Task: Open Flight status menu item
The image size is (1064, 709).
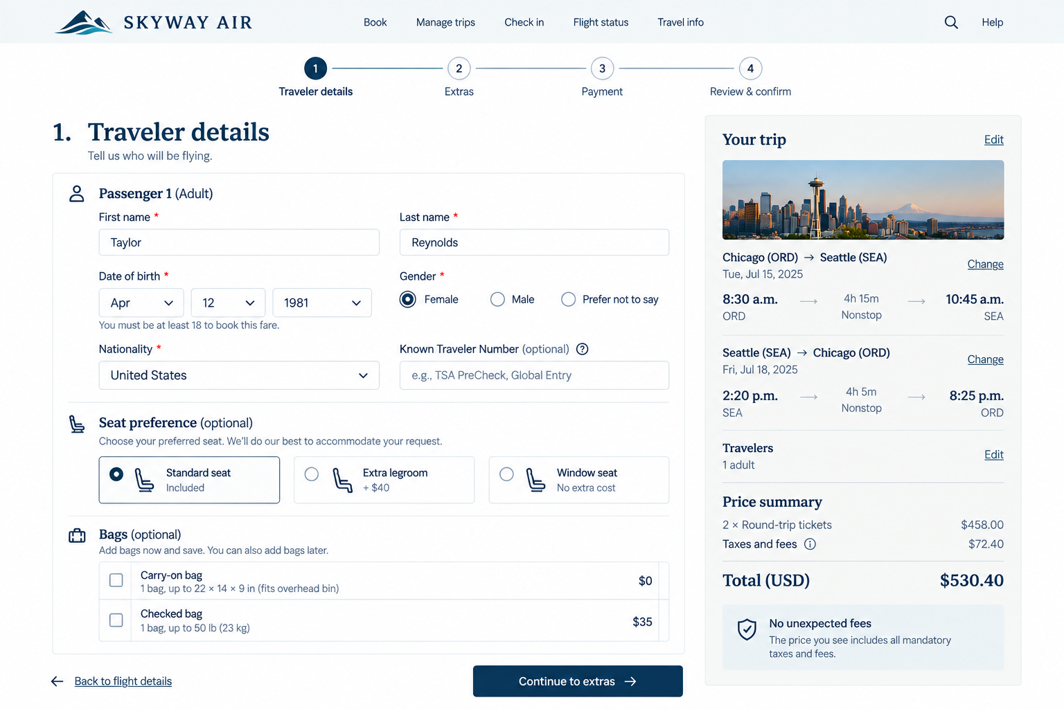Action: [601, 22]
